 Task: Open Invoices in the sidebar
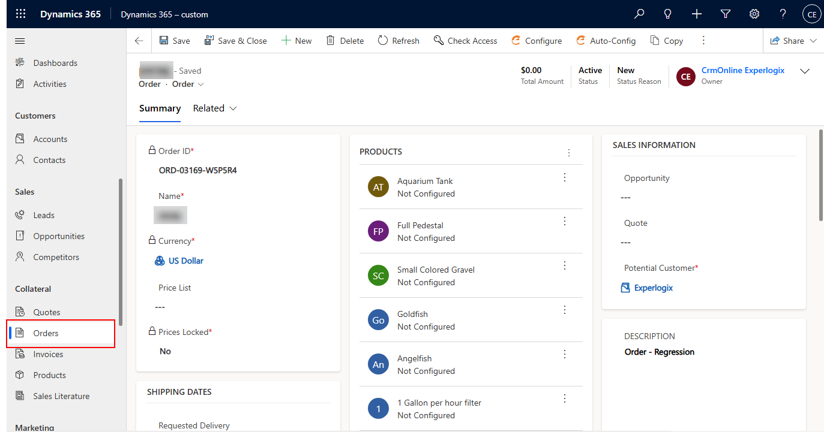point(48,354)
